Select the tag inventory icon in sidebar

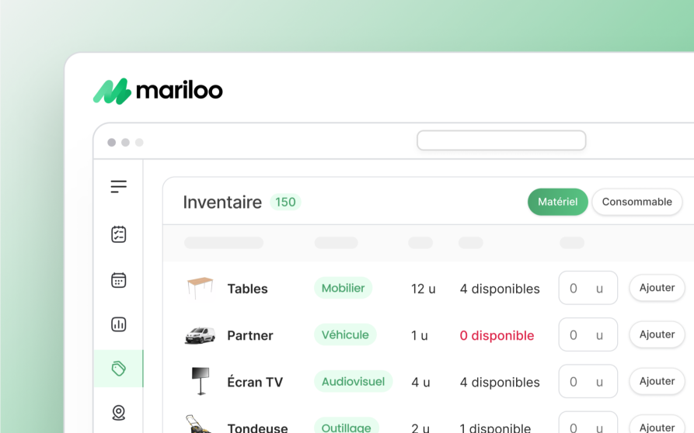(x=119, y=369)
